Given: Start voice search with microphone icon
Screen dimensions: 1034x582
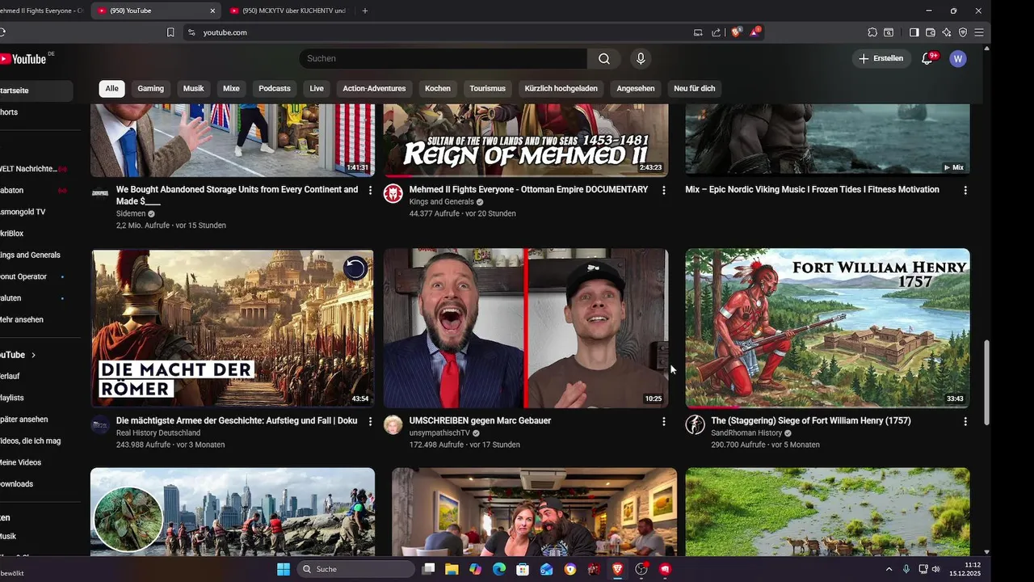Looking at the screenshot, I should [641, 58].
